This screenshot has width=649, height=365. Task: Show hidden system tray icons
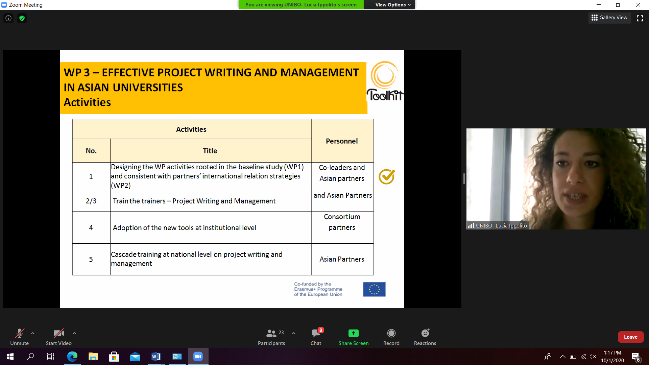[x=562, y=357]
